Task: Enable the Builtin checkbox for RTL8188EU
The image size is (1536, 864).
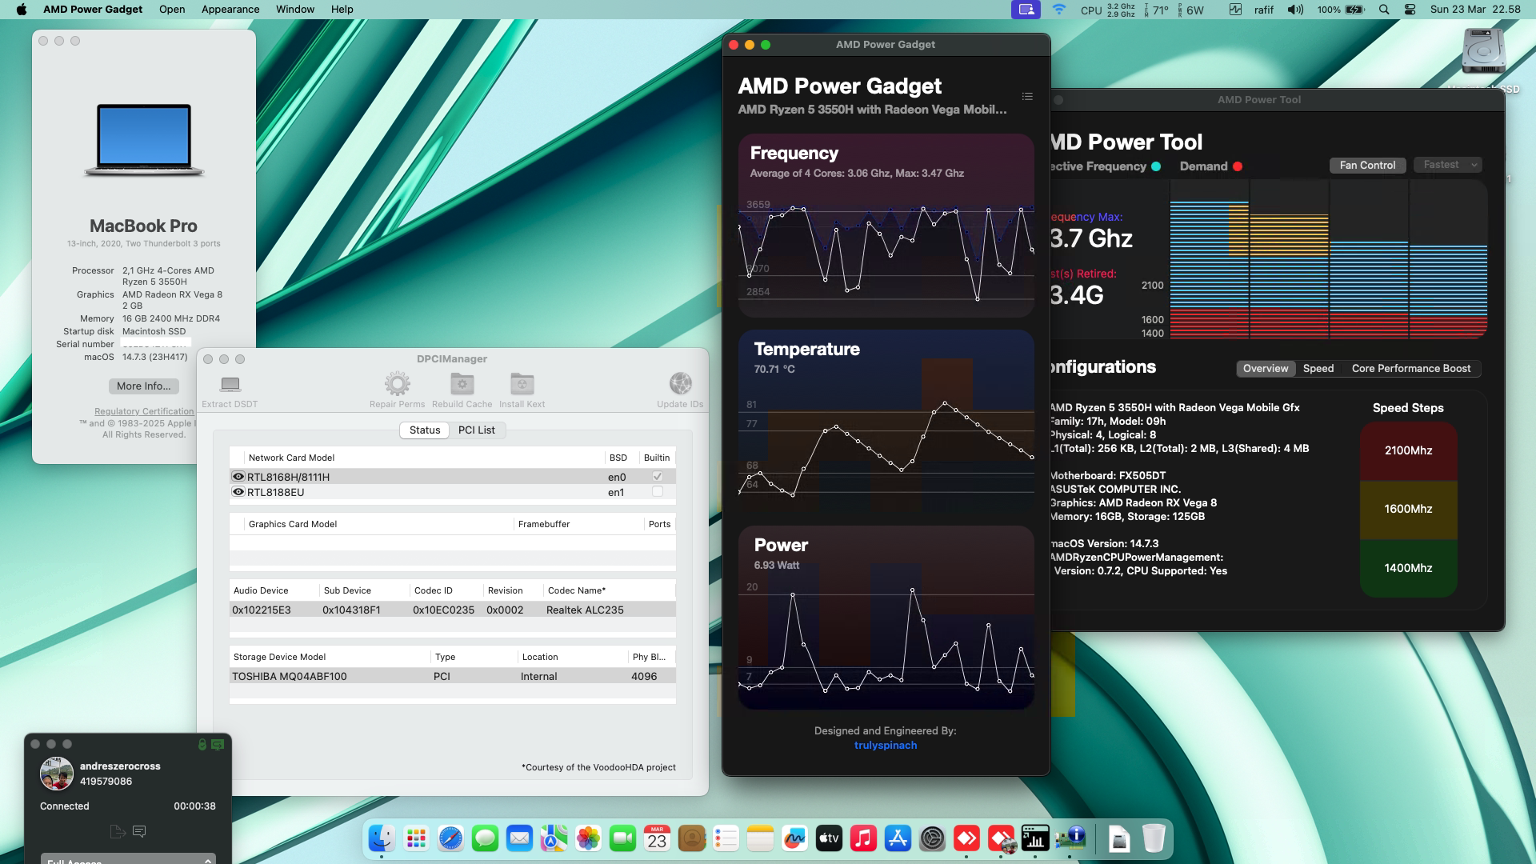Action: click(658, 492)
